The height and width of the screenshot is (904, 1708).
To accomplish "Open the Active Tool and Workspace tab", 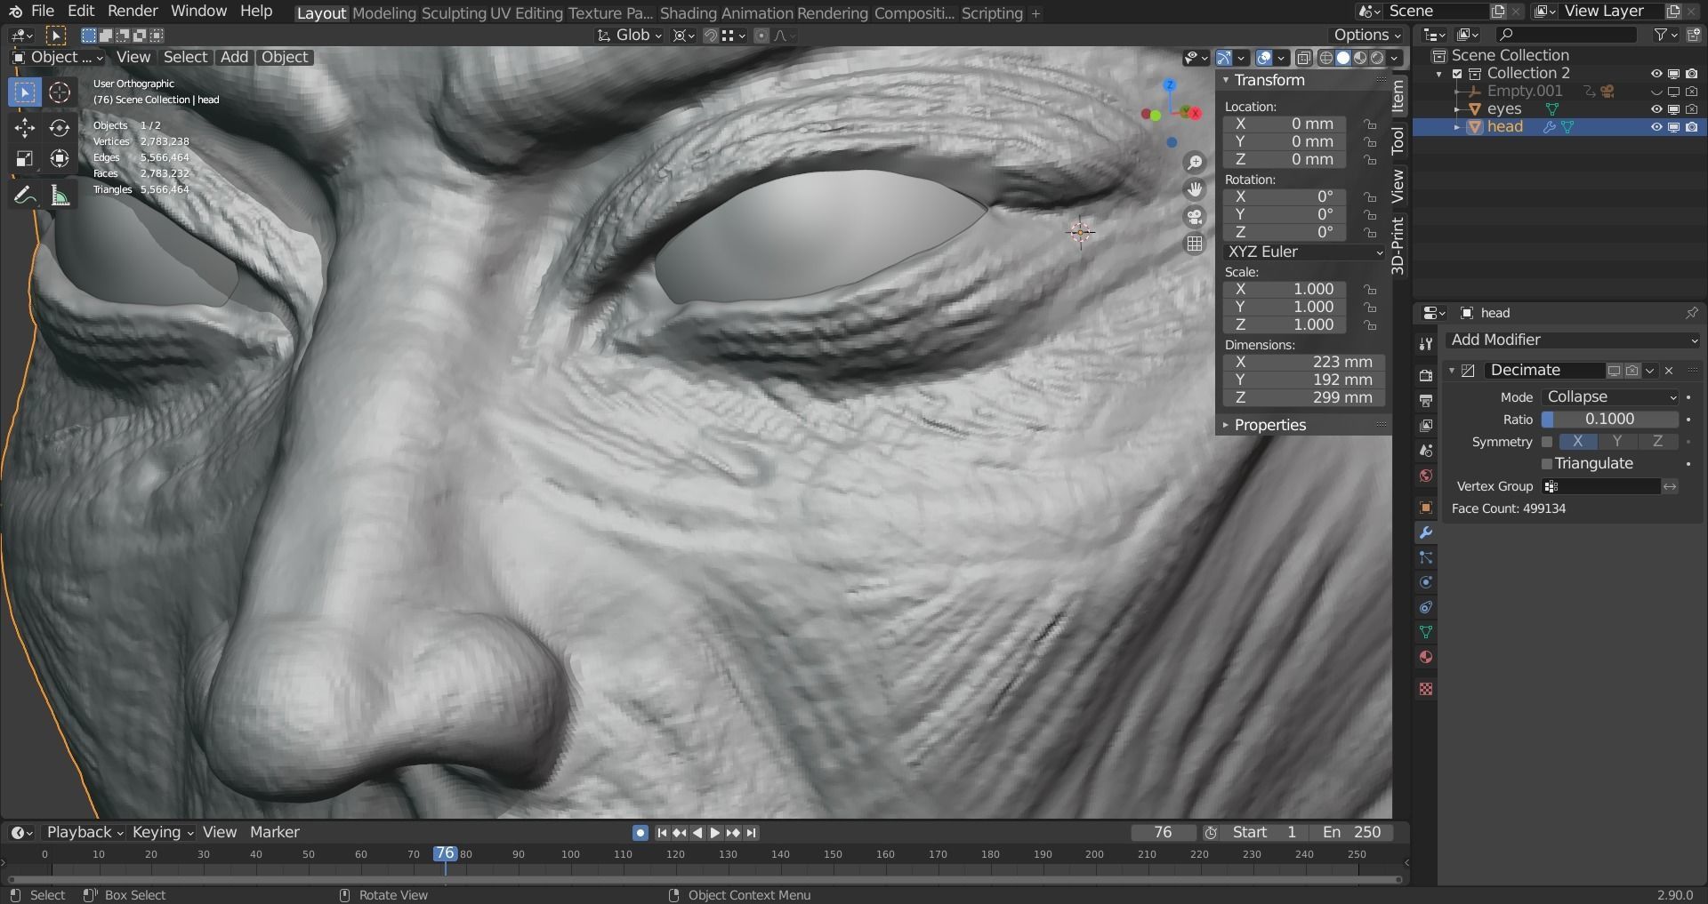I will (x=1426, y=343).
